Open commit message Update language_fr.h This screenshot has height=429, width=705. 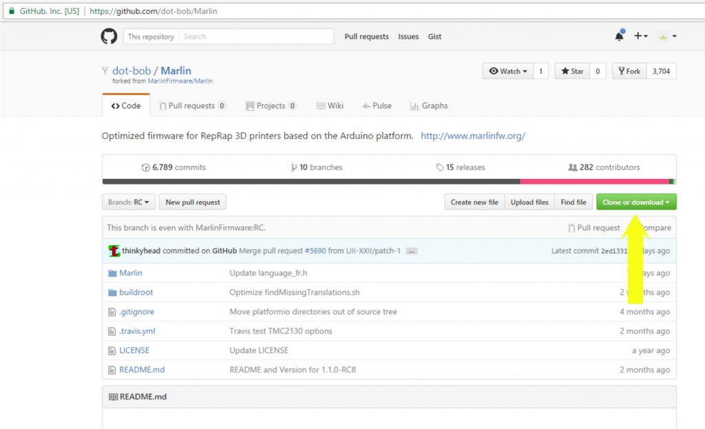(269, 273)
